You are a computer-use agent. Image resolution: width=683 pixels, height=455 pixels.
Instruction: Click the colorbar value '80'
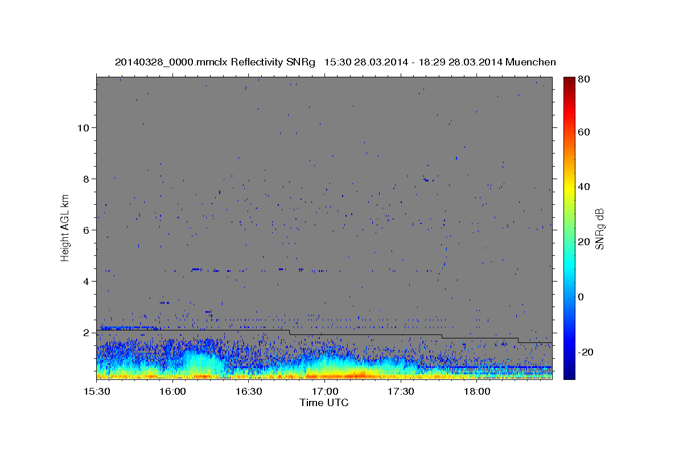[x=583, y=79]
